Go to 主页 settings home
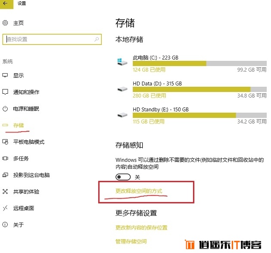271x253 pixels. click(x=19, y=23)
